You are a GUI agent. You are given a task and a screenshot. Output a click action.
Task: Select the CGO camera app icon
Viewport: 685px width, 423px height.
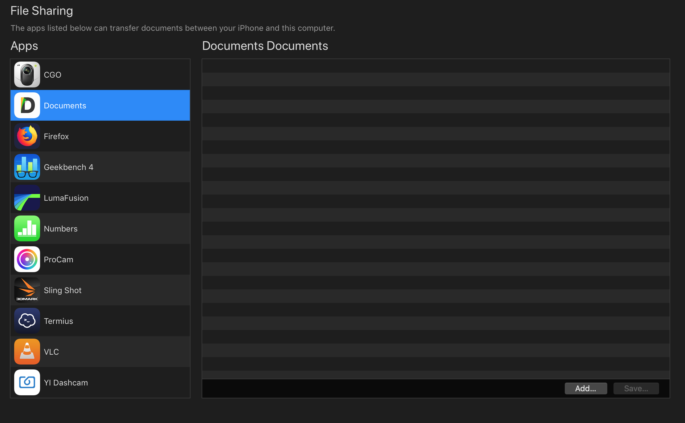pyautogui.click(x=27, y=75)
